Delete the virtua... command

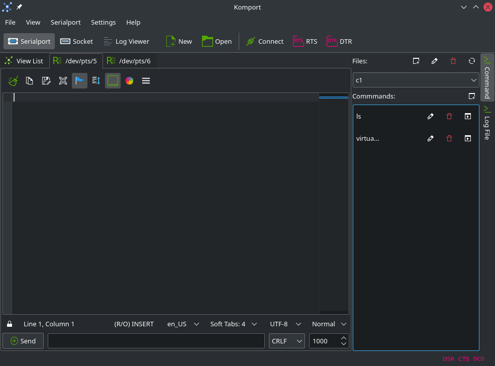tap(449, 138)
